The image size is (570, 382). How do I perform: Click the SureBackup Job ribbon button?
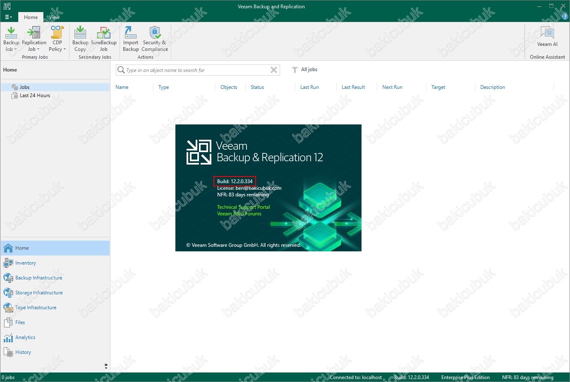104,39
